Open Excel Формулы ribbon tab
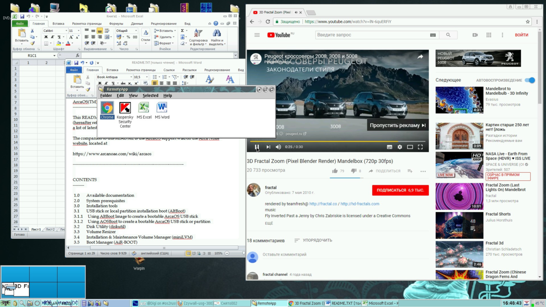Viewport: 546px width, 307px height. pos(116,24)
